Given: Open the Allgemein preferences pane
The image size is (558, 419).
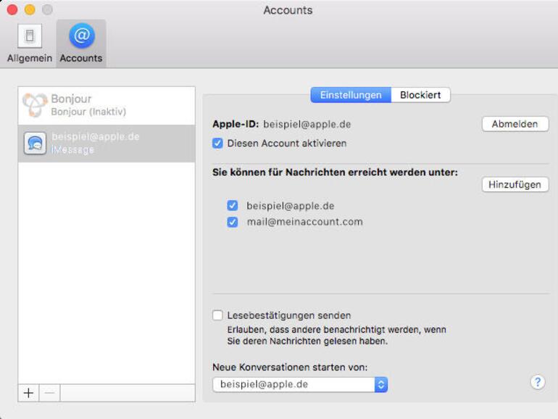Looking at the screenshot, I should click(30, 43).
